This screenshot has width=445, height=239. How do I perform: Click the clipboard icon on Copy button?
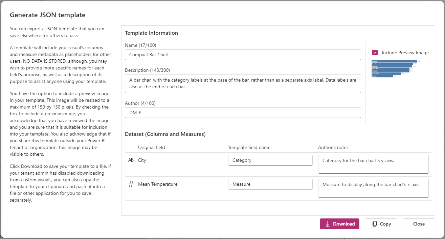[x=374, y=224]
